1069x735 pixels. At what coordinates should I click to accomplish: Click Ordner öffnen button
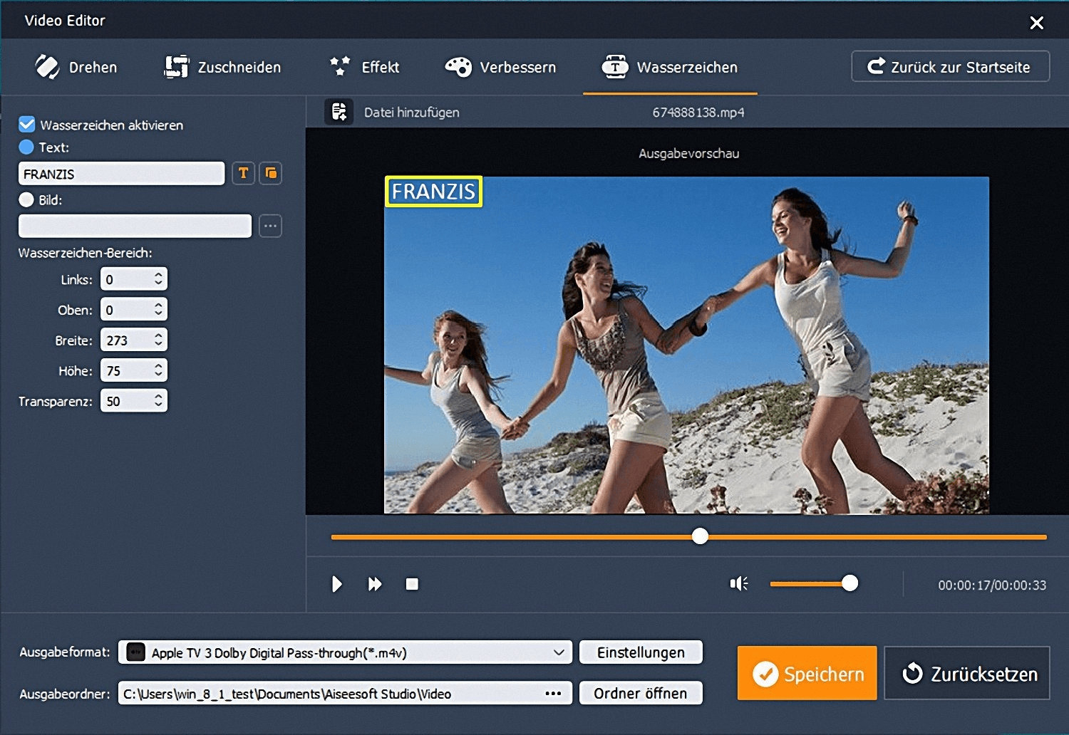[x=640, y=694]
